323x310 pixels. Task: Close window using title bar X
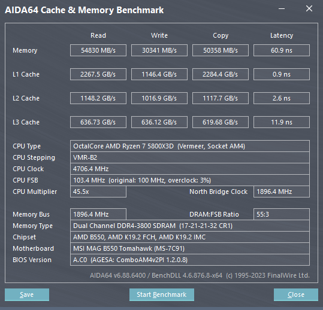point(309,8)
